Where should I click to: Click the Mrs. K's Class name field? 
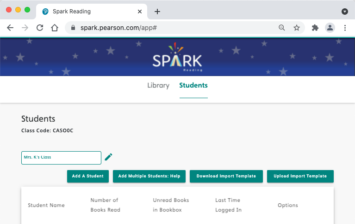61,158
